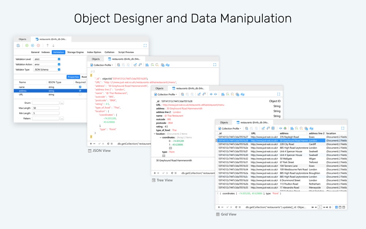This screenshot has height=229, width=366.
Task: Switch to the Index Option tab
Action: [x=94, y=52]
